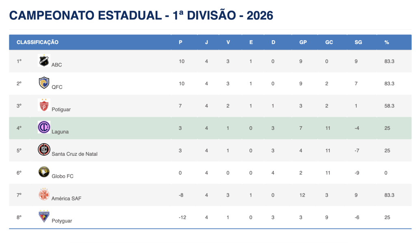Viewport: 416px width, 243px height.
Task: Click the Globo FC eagle logo
Action: coord(44,172)
